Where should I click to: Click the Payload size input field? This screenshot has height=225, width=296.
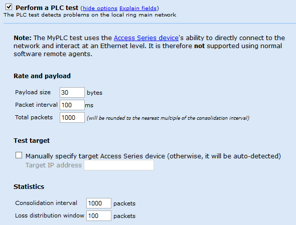[x=72, y=92]
